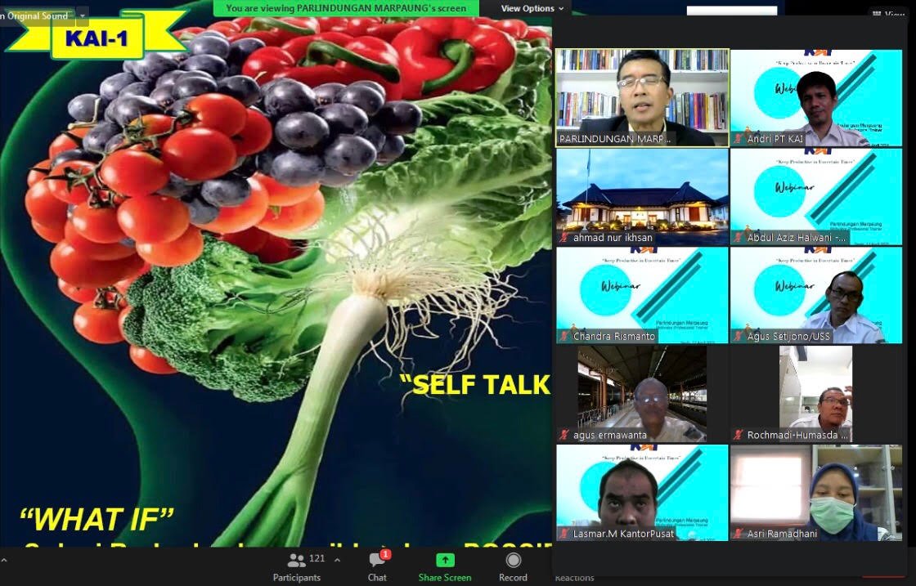Click muted mic icon on Andri PT KAI
The width and height of the screenshot is (916, 586).
pos(739,139)
